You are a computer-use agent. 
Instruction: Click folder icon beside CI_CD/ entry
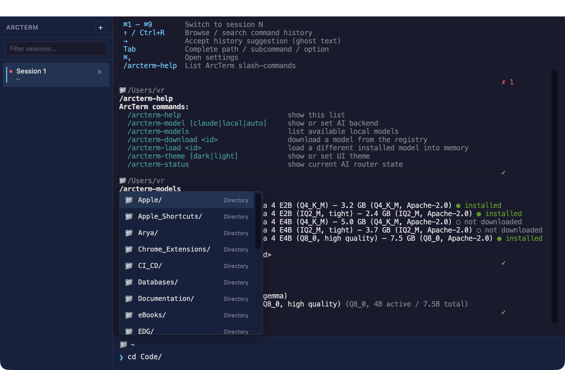[129, 266]
